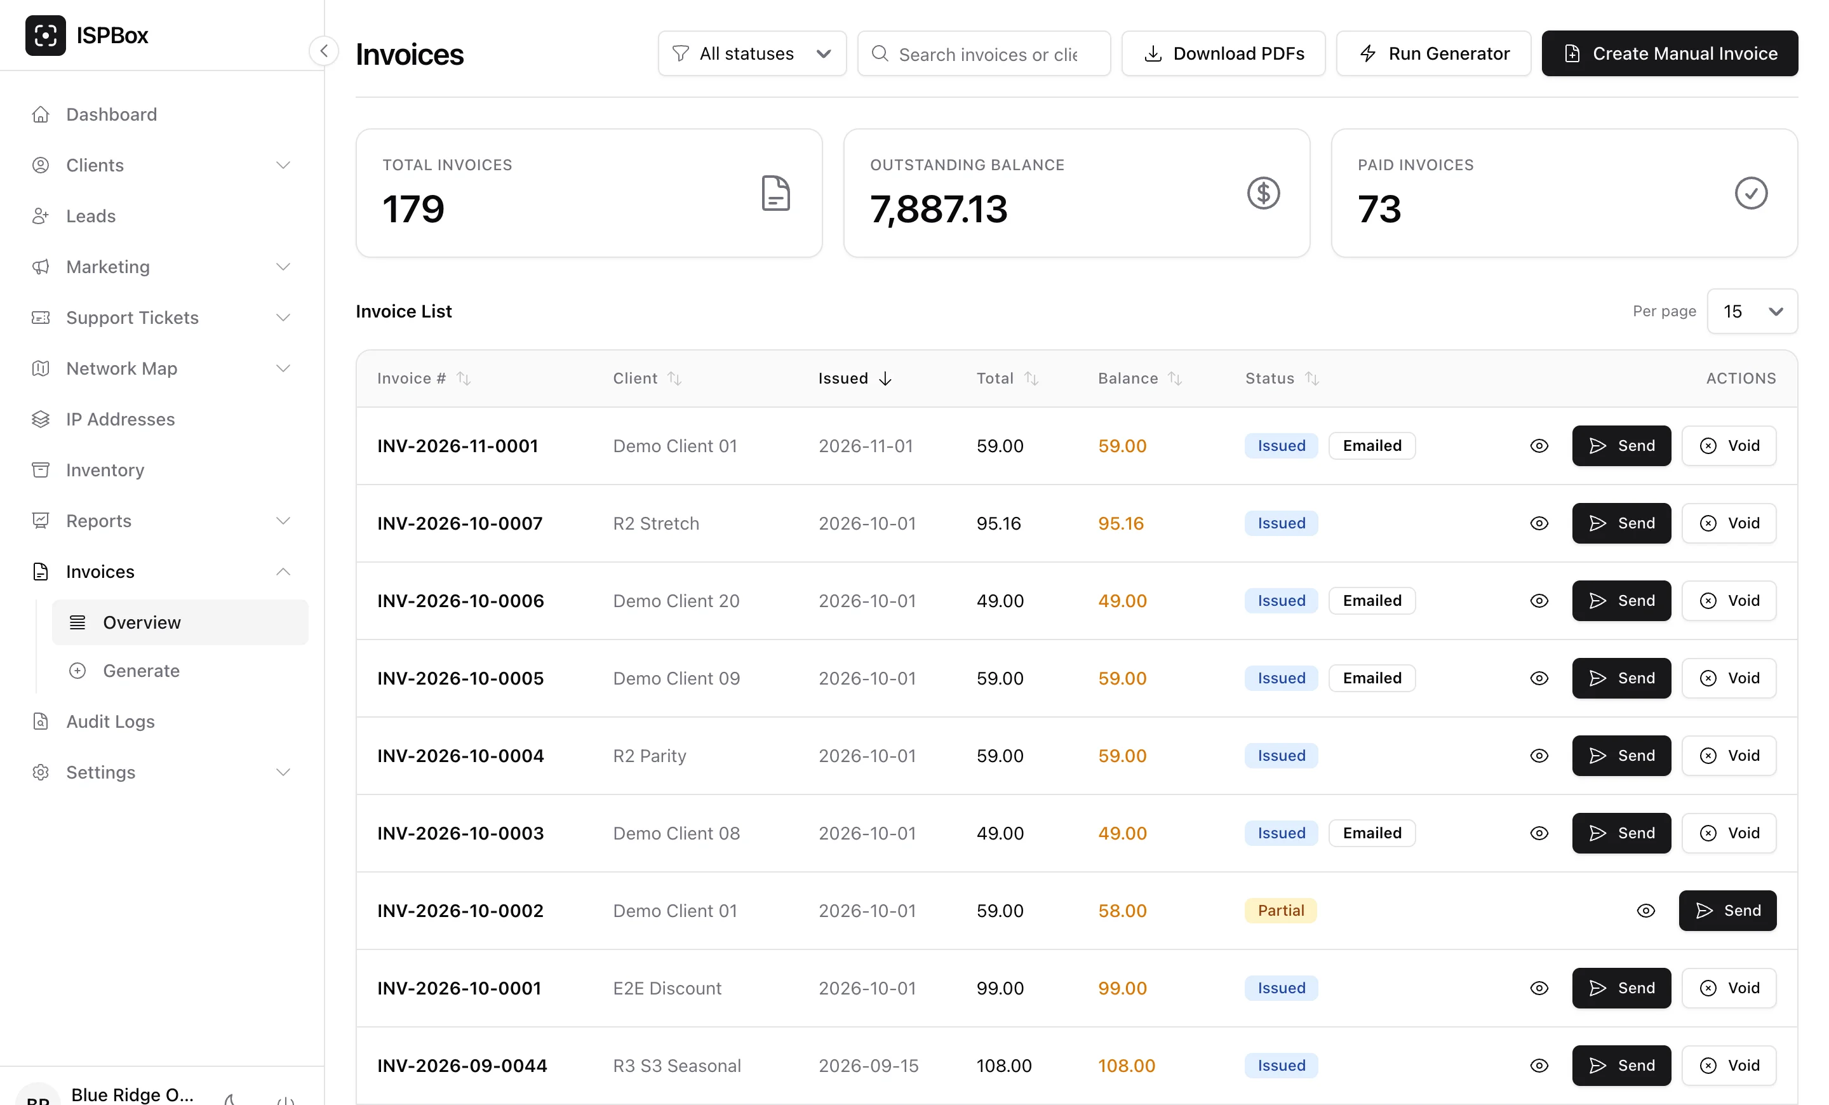Click the Emailed badge on INV-2026-10-0006
The width and height of the screenshot is (1829, 1105).
point(1372,601)
